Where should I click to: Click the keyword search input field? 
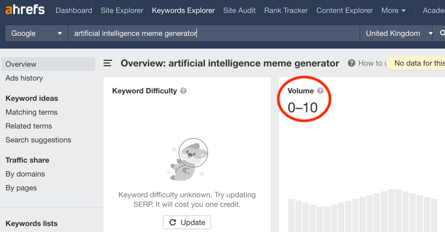[x=213, y=33]
